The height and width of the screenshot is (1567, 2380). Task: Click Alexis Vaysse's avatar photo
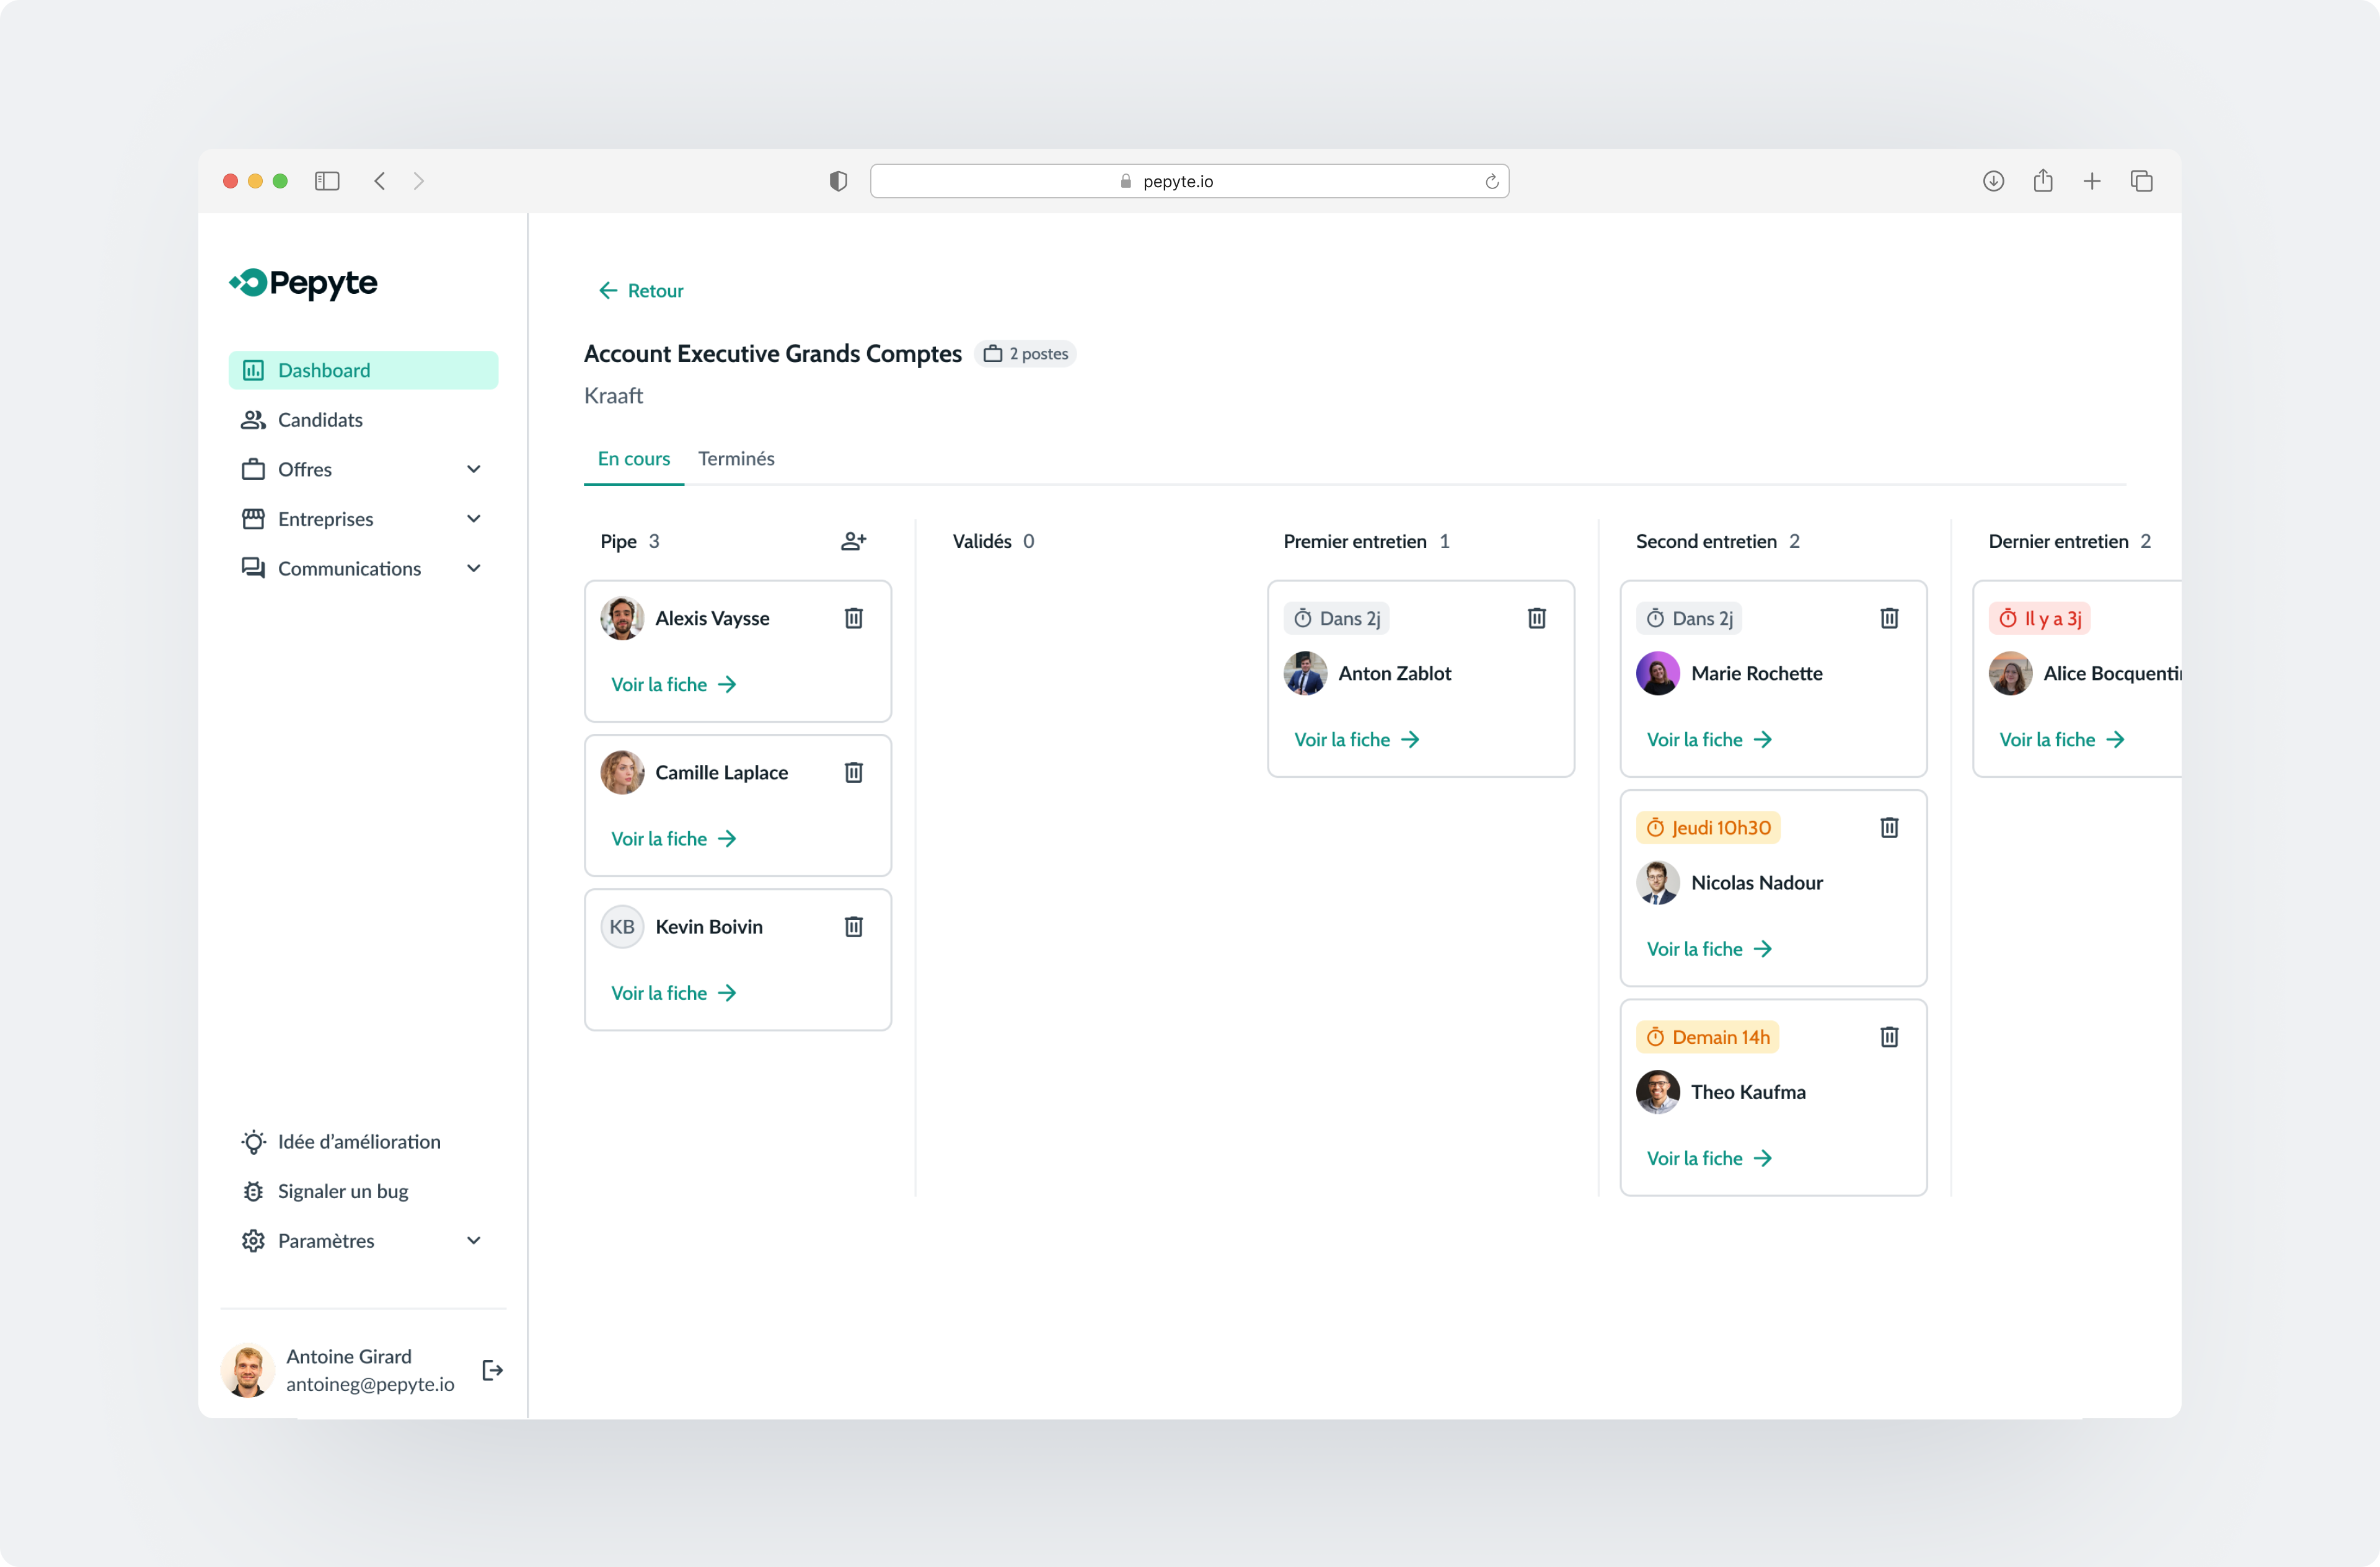coord(622,618)
